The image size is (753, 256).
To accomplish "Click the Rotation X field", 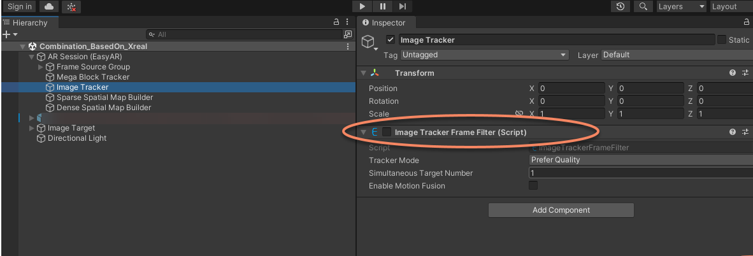I will [x=571, y=101].
